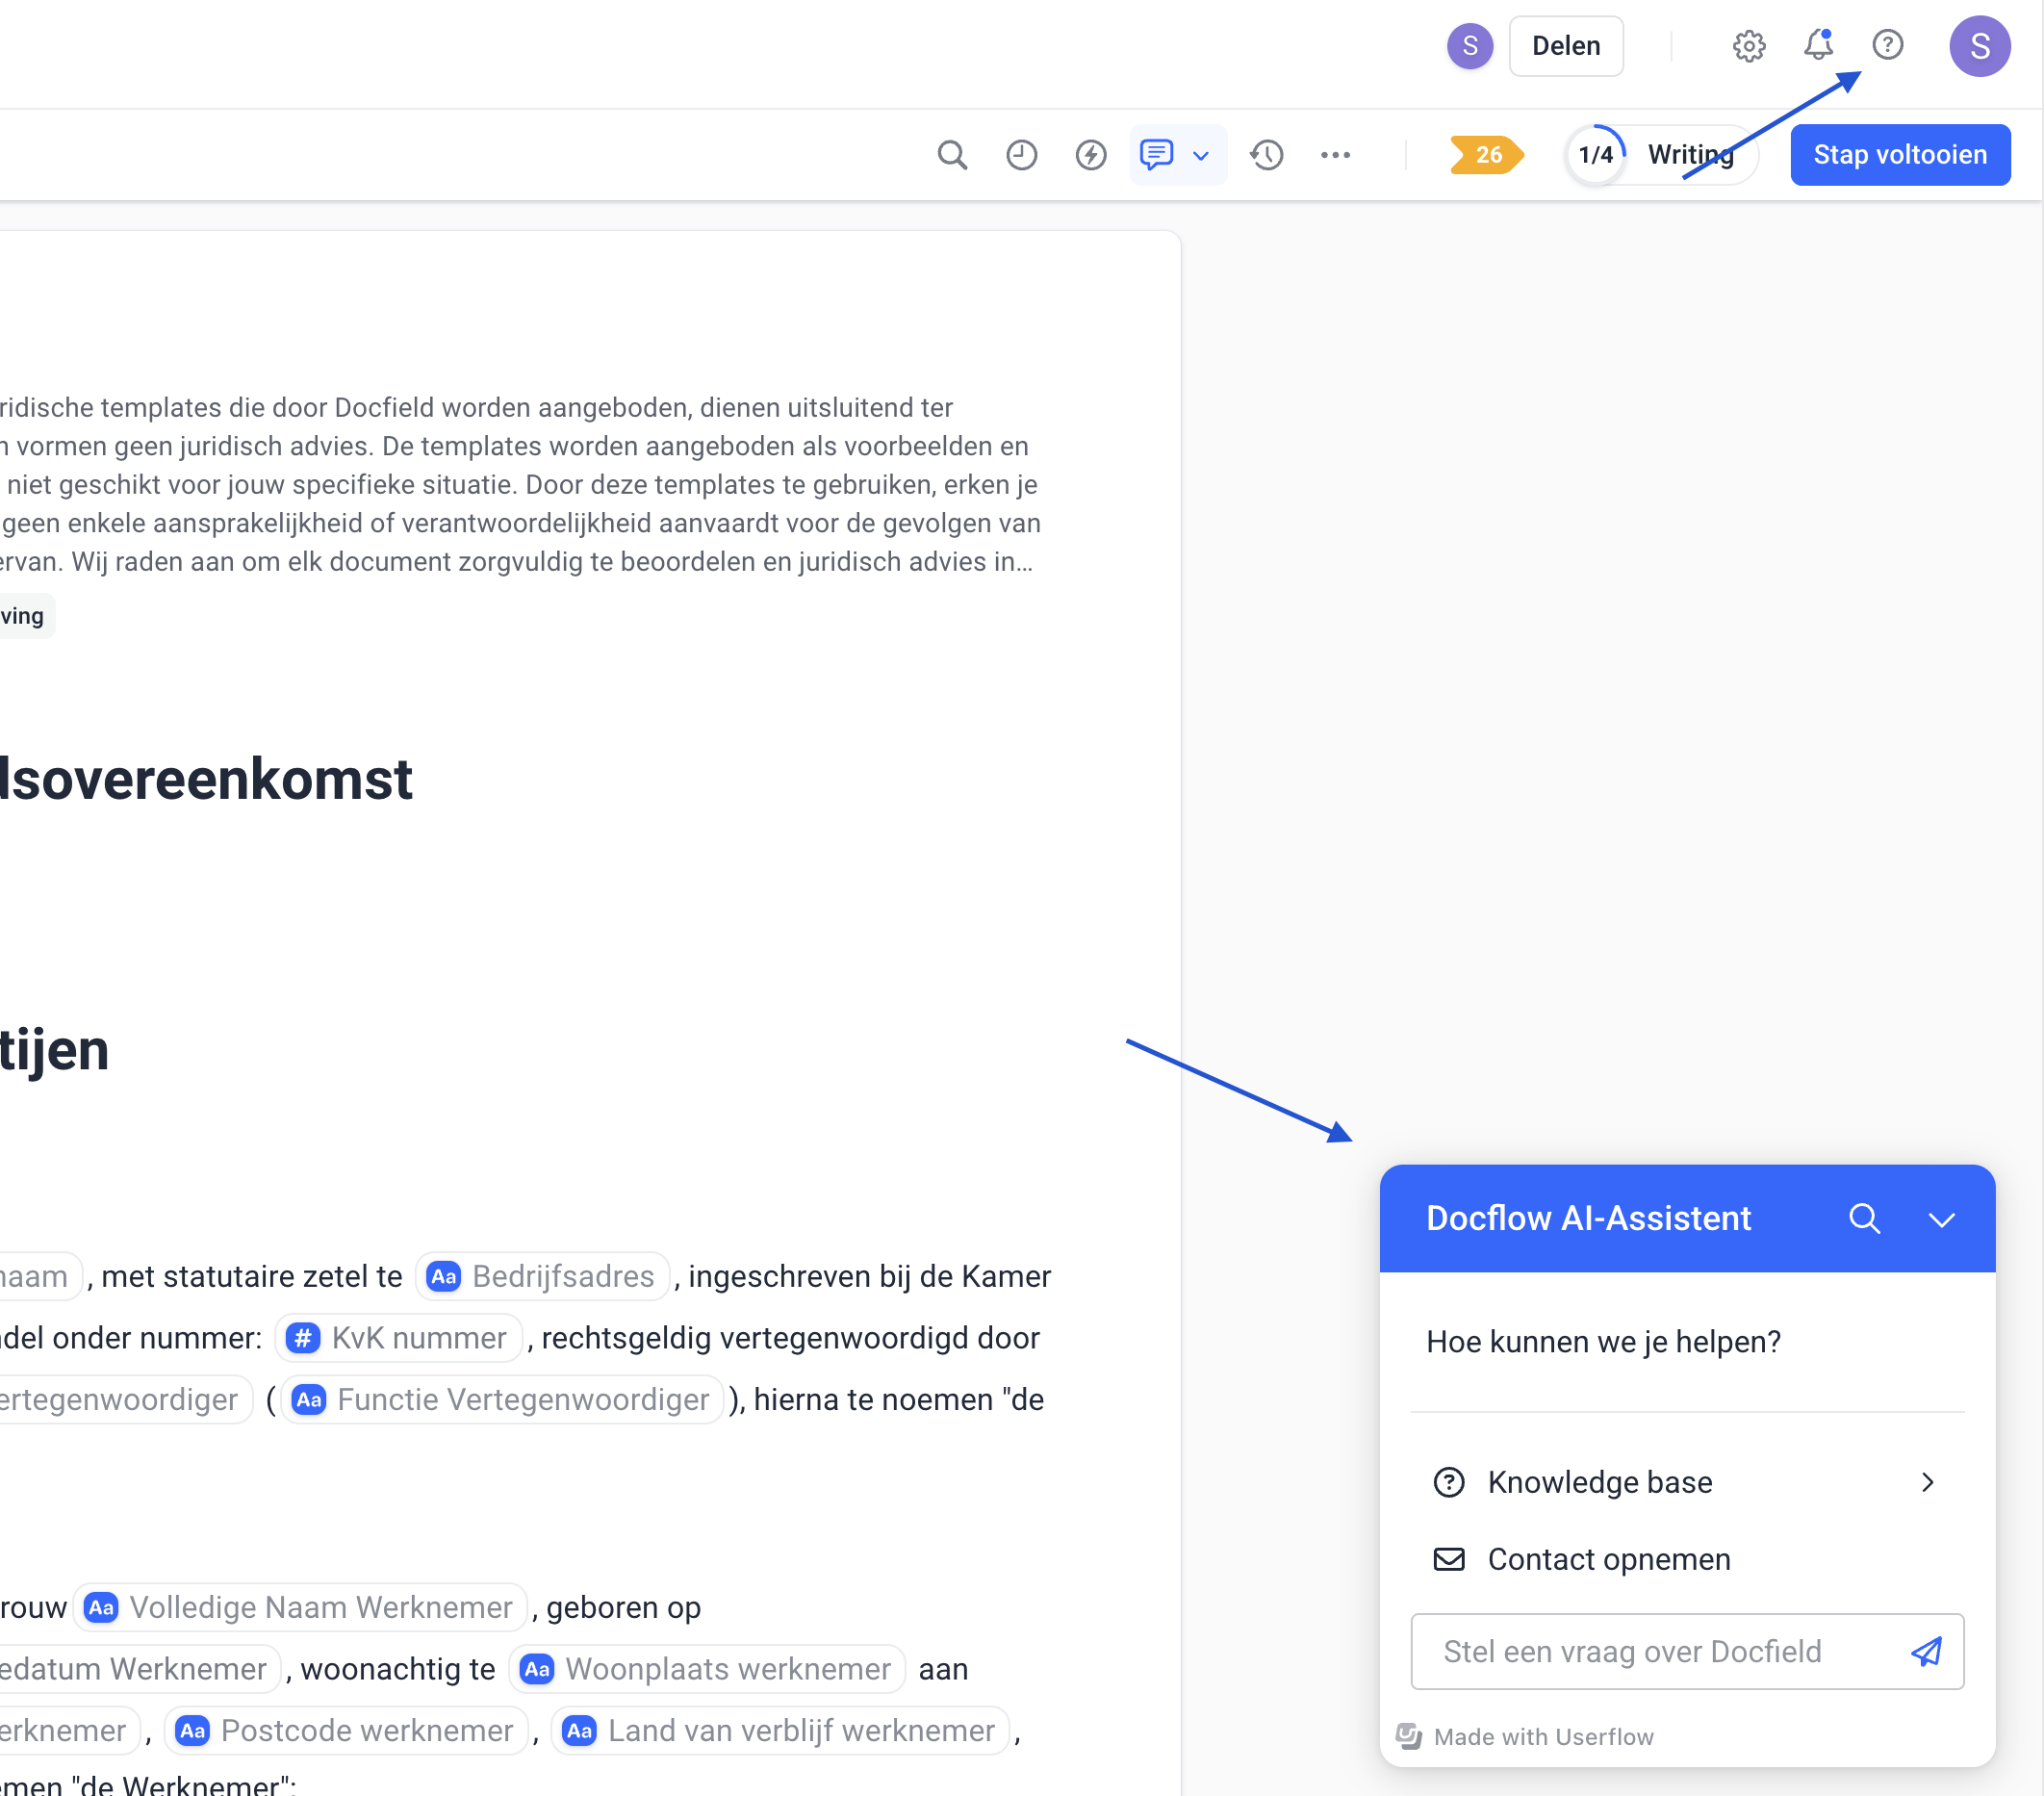Click the lightning bolt automation icon
Image resolution: width=2044 pixels, height=1796 pixels.
(x=1090, y=155)
